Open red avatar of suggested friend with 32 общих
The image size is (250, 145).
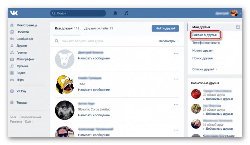[x=196, y=94]
